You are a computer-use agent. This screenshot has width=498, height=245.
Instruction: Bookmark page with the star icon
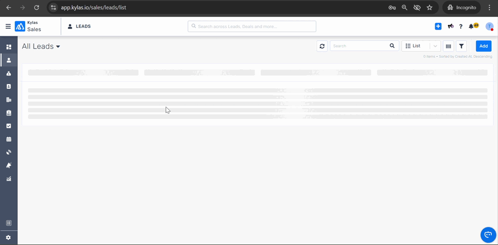(430, 7)
